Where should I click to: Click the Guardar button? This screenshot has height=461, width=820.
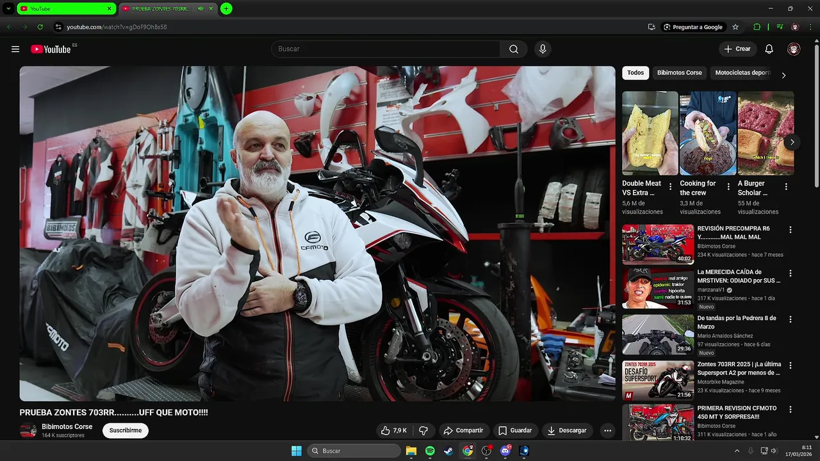516,431
